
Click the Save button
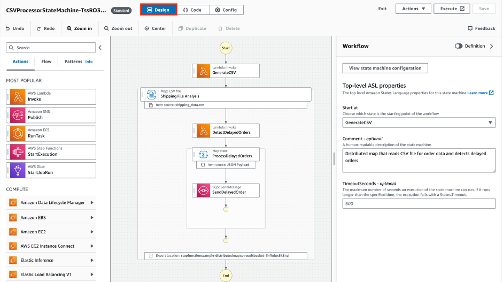click(484, 9)
